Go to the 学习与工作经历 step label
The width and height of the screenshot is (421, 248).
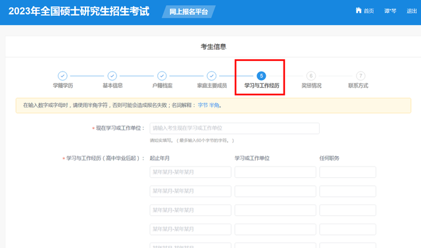(x=262, y=86)
